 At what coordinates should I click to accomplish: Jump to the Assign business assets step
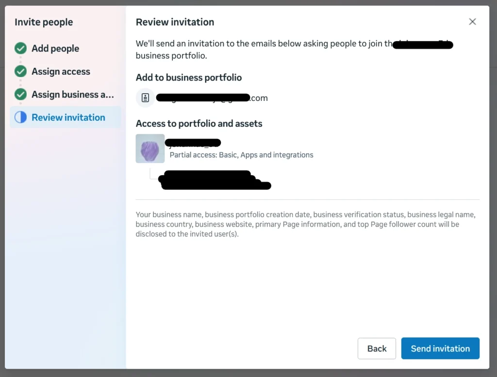(x=73, y=94)
